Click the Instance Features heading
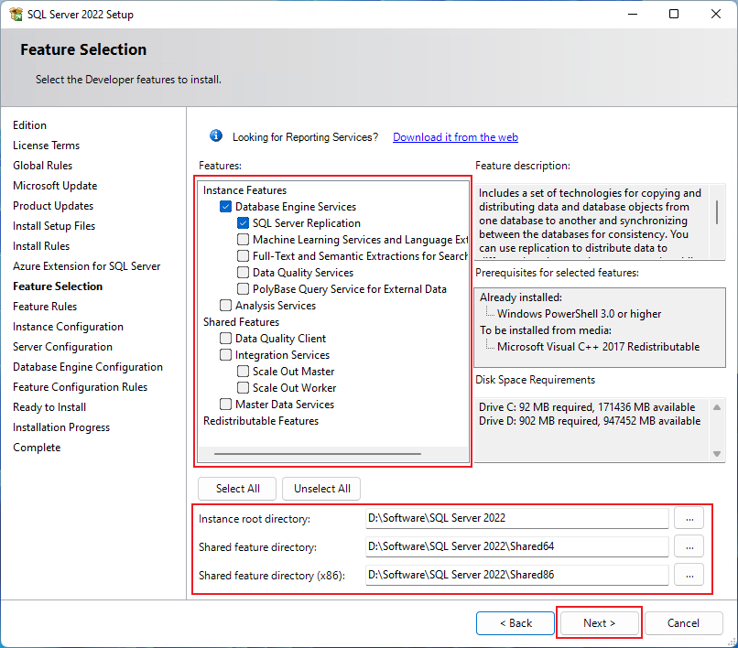The height and width of the screenshot is (648, 738). pos(244,190)
